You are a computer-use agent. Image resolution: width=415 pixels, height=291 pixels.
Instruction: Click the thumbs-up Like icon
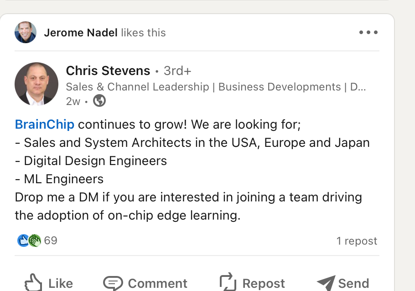(33, 282)
